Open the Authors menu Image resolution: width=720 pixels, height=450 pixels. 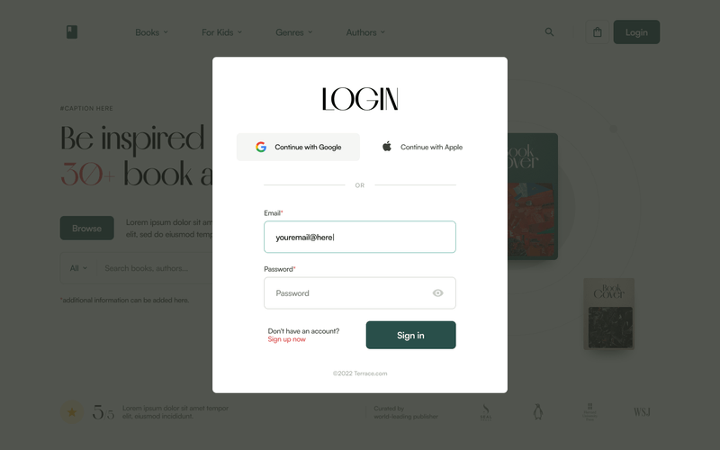365,32
